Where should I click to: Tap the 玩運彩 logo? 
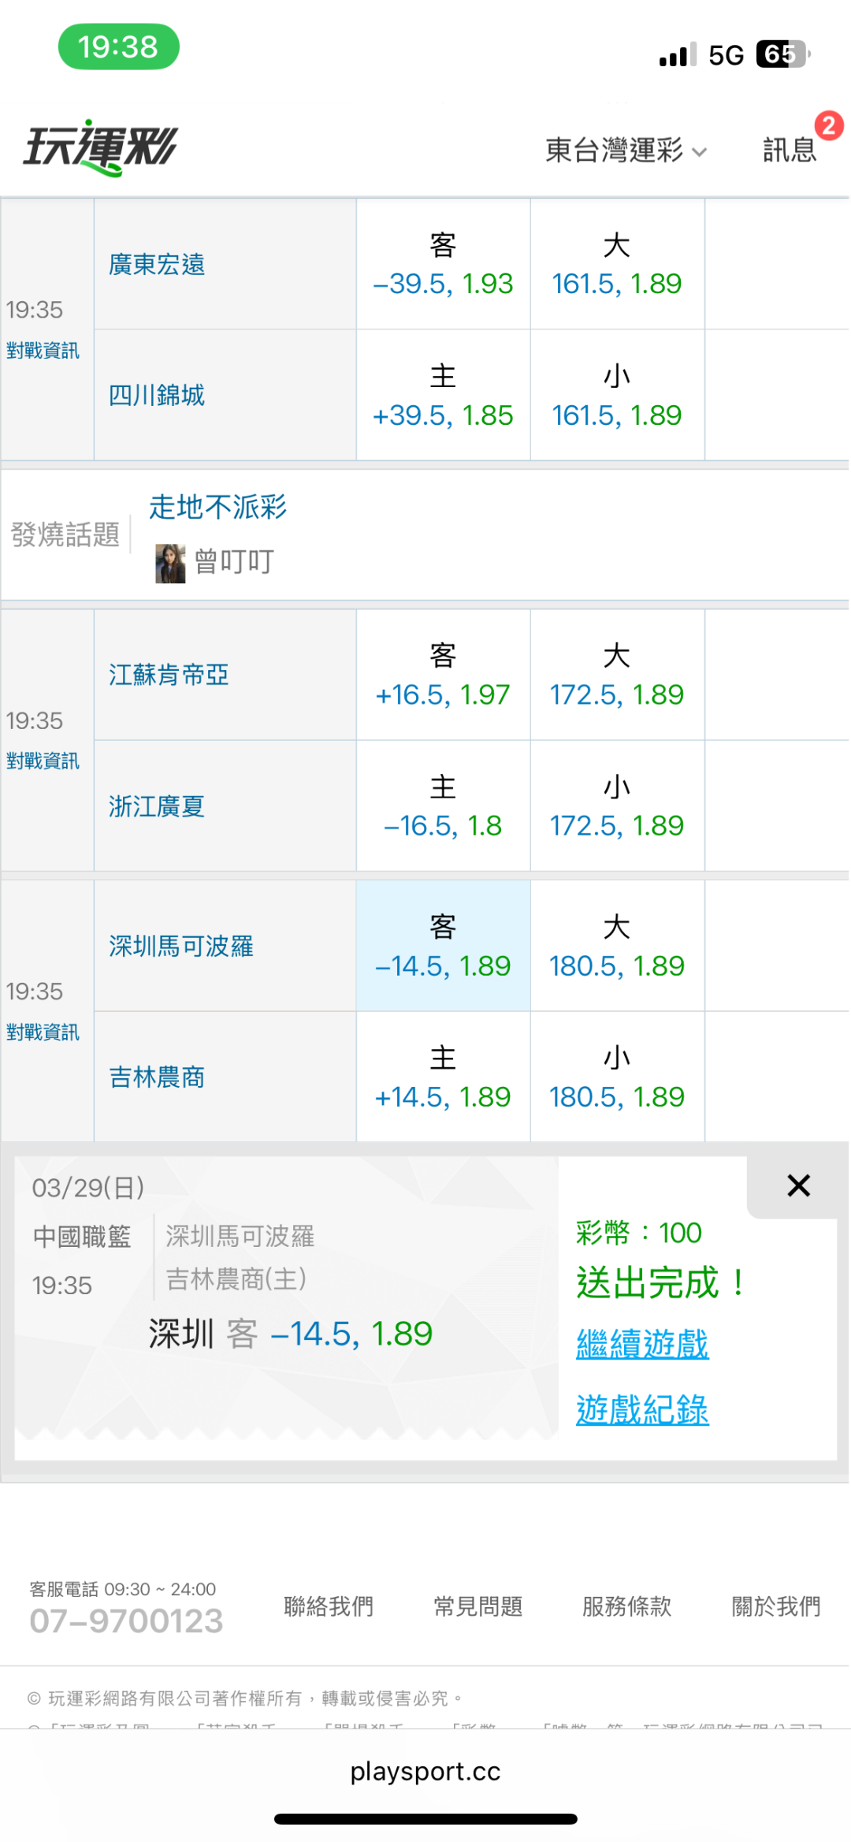pos(101,147)
